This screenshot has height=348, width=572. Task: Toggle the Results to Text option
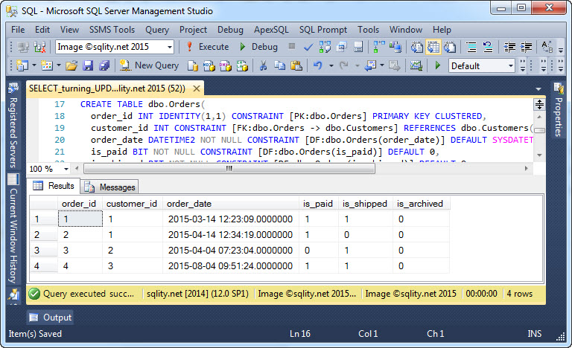(416, 46)
